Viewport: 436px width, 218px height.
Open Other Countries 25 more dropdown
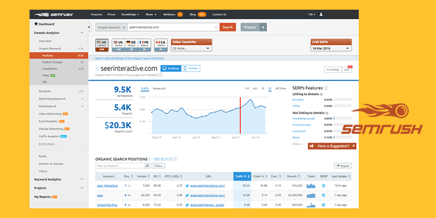click(x=191, y=48)
